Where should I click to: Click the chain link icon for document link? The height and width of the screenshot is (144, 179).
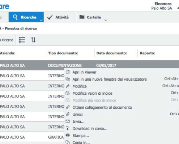tap(68, 107)
